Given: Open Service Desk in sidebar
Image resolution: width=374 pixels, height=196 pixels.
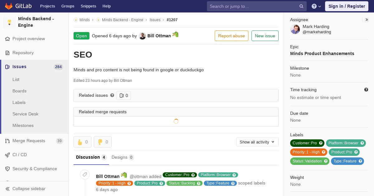Looking at the screenshot, I should point(25,114).
